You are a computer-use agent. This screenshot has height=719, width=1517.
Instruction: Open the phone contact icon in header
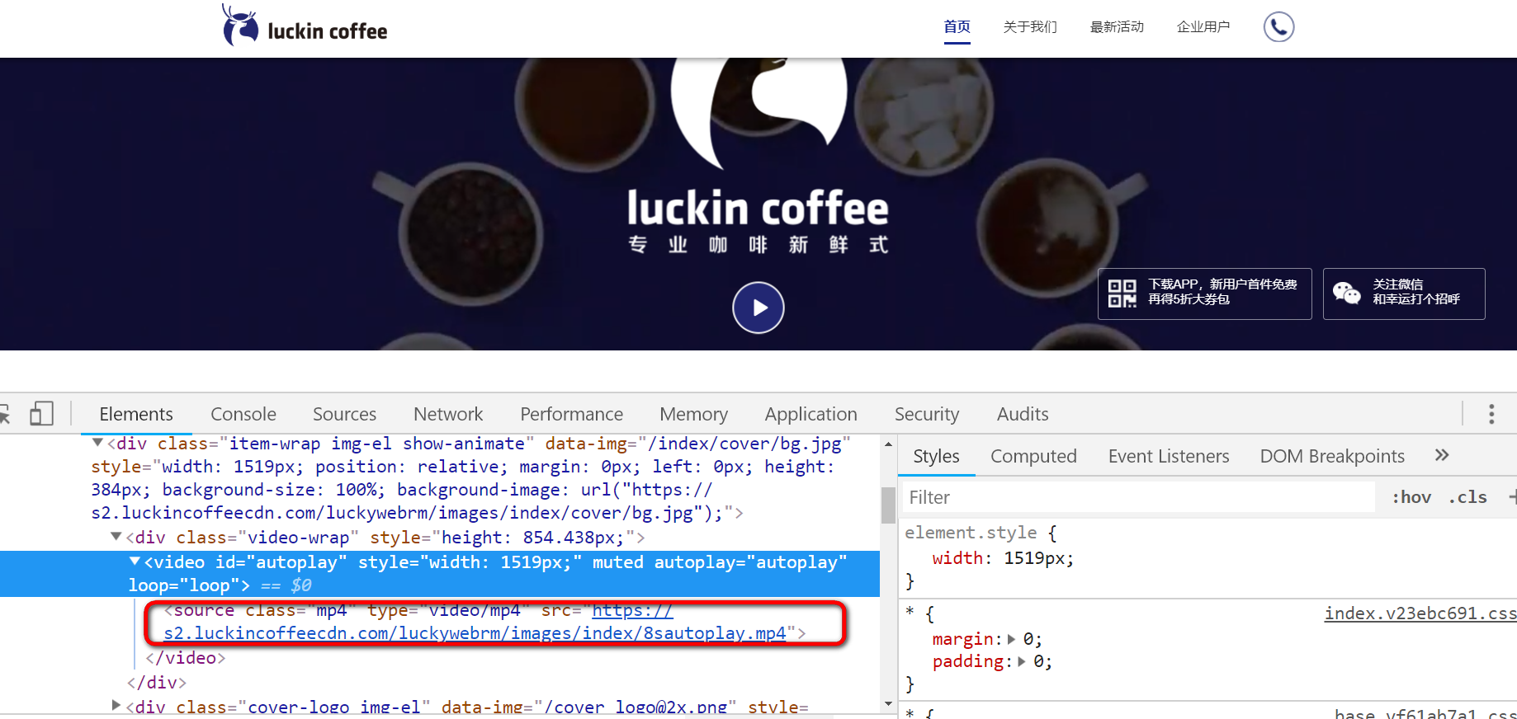[x=1278, y=27]
